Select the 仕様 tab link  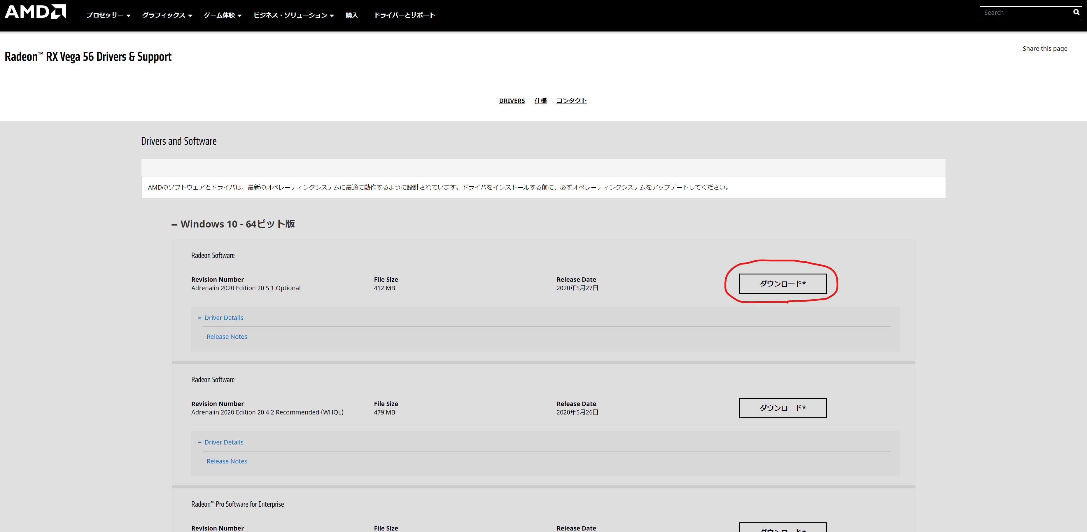(540, 101)
